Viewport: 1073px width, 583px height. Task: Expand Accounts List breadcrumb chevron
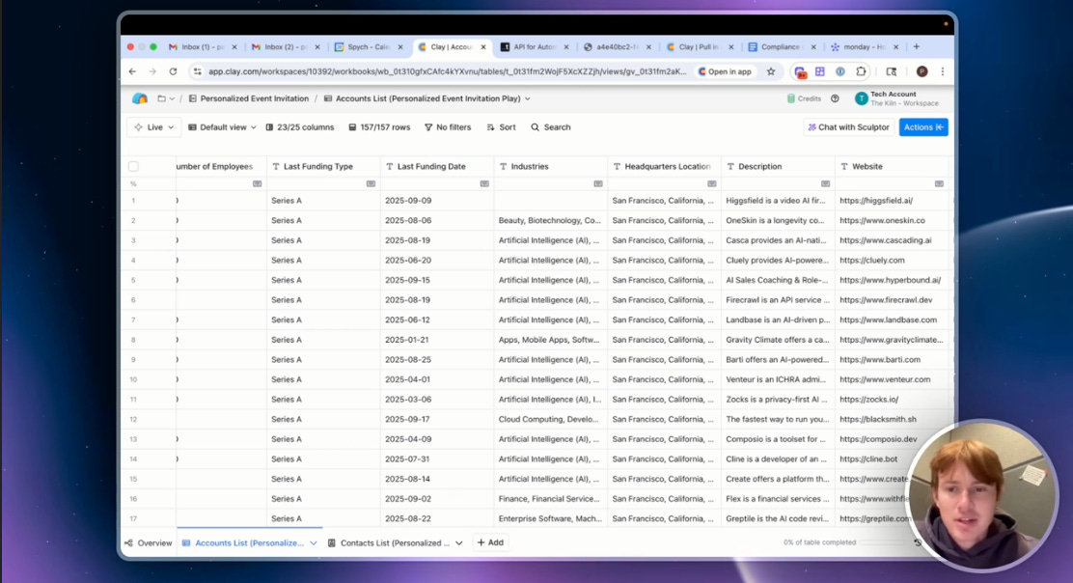pos(528,98)
